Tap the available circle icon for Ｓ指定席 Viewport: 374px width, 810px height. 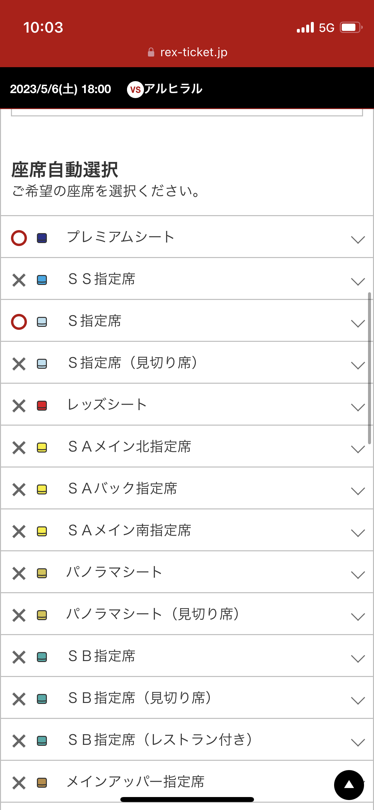pos(19,322)
